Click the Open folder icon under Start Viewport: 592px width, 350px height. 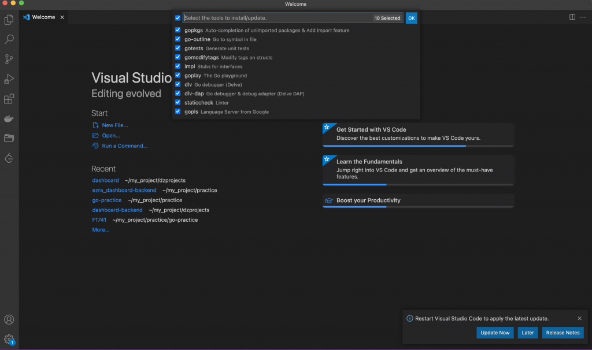(95, 135)
